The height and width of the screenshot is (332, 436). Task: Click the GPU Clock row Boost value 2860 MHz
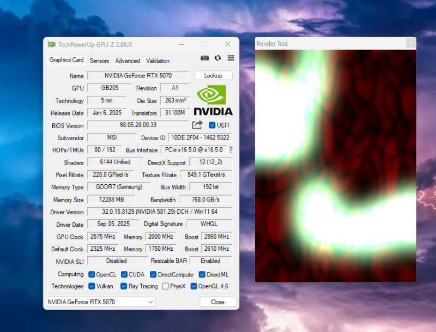pos(216,237)
